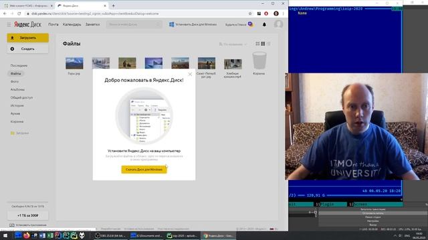
Task: Open Общий доступ in the sidebar
Action: [21, 97]
